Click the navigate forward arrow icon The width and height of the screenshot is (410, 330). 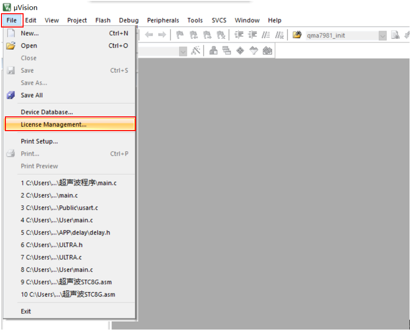pos(162,34)
